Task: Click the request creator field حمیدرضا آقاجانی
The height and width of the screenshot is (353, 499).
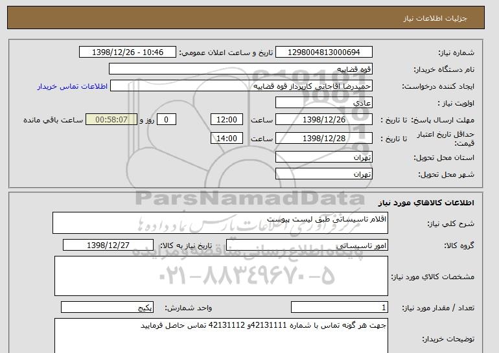Action: click(241, 86)
